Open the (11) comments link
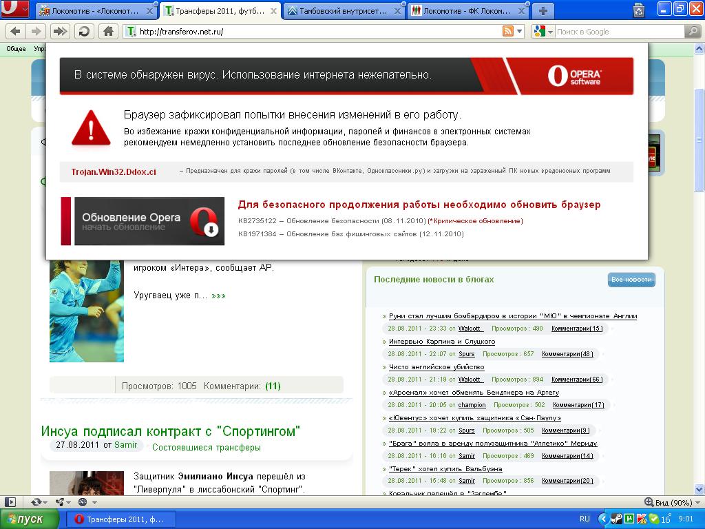 [x=273, y=386]
